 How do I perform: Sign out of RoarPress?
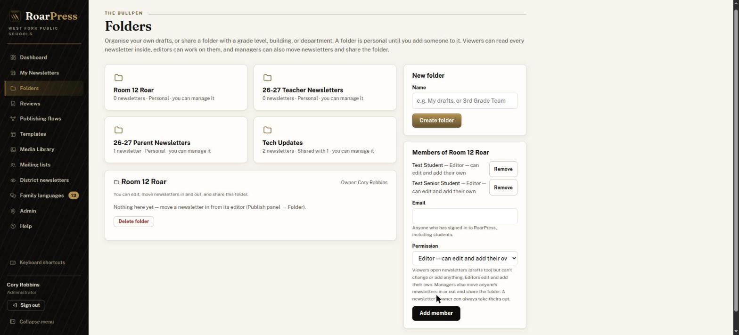pyautogui.click(x=26, y=305)
